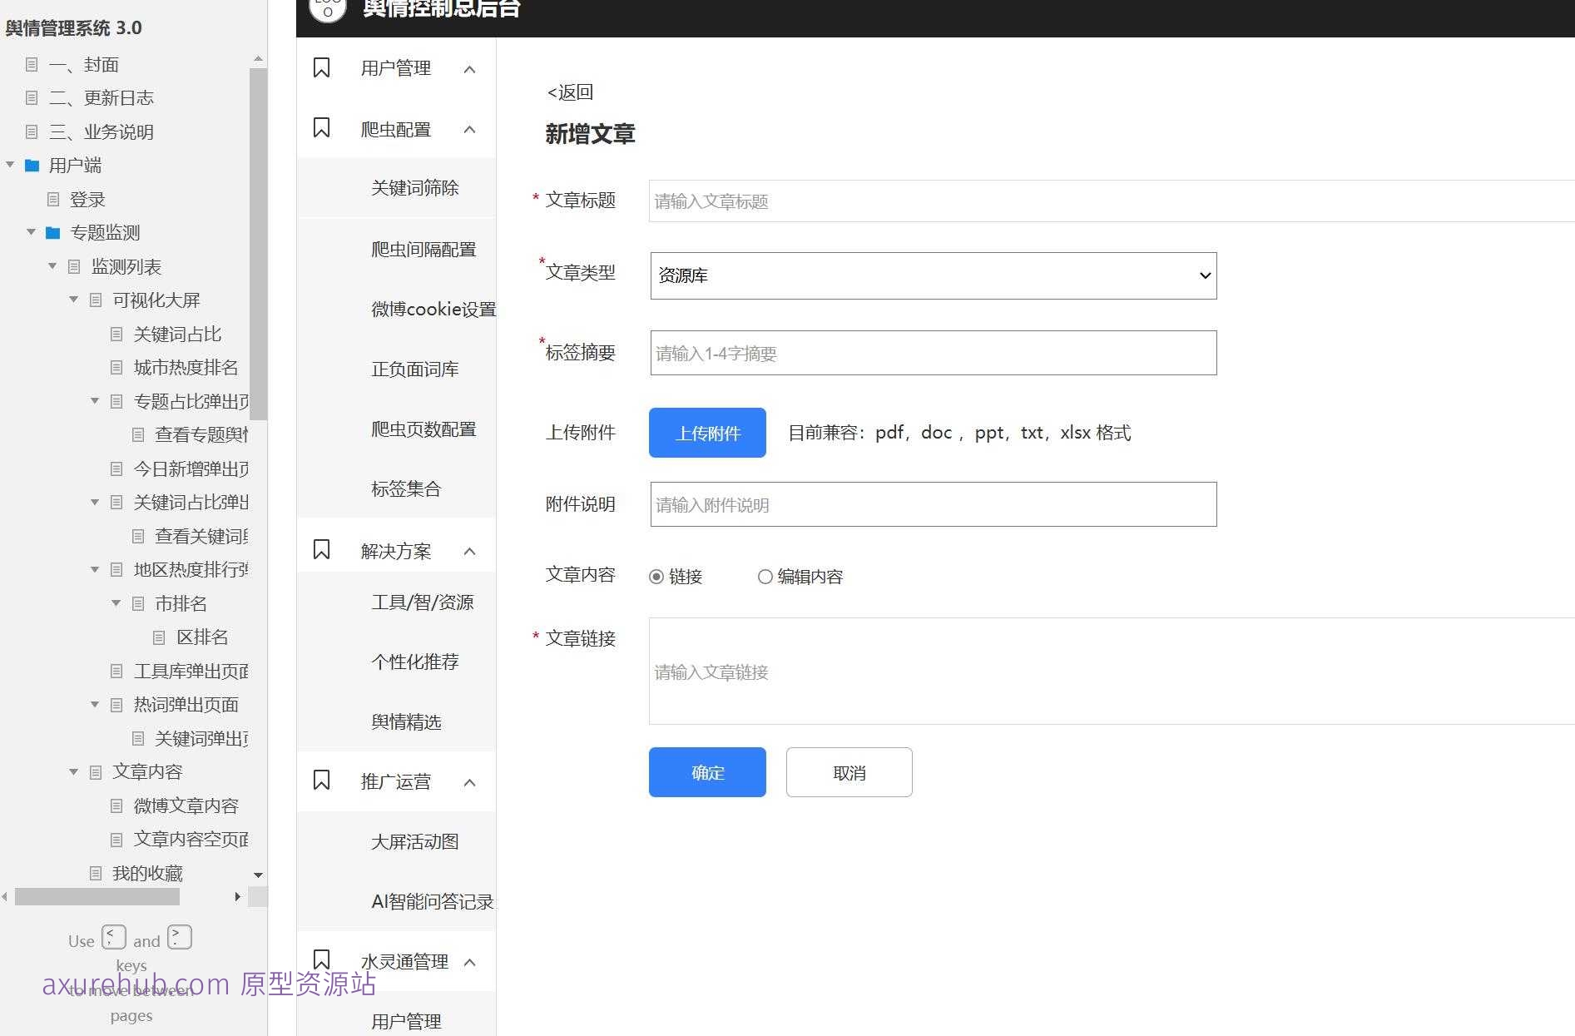Open the 文章类型 dropdown showing 资源库
1575x1036 pixels.
coord(933,275)
